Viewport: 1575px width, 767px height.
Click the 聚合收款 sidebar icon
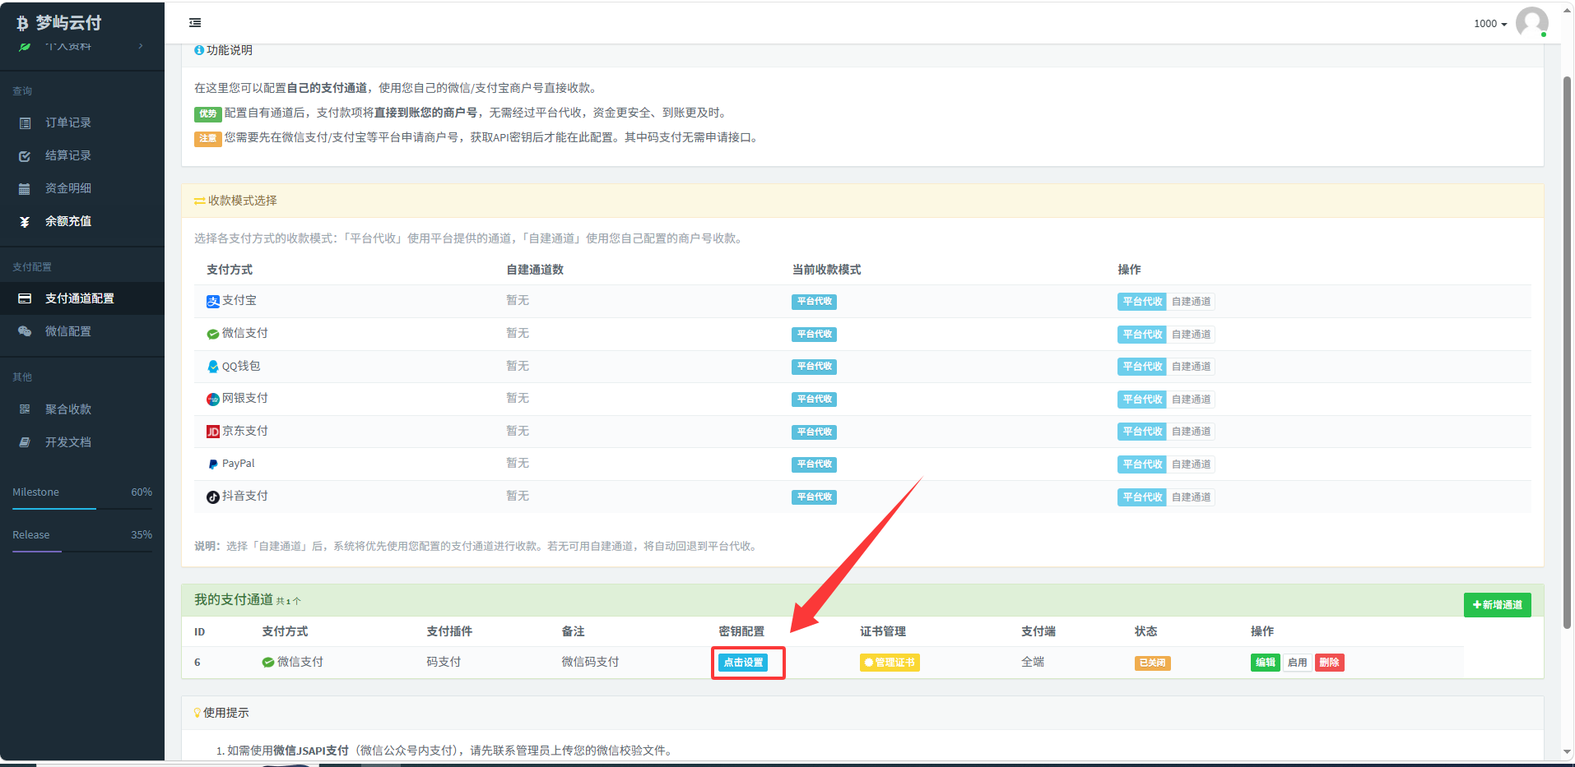coord(25,409)
